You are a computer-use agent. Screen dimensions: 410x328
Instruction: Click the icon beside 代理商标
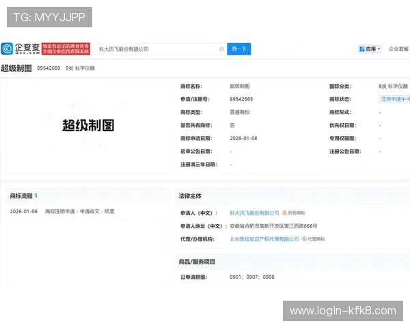304,239
